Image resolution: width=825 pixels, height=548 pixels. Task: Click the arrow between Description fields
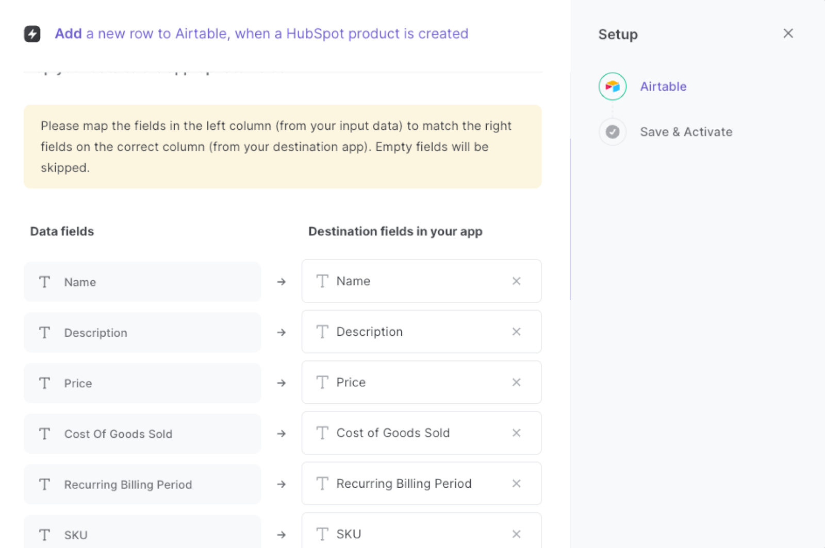281,332
